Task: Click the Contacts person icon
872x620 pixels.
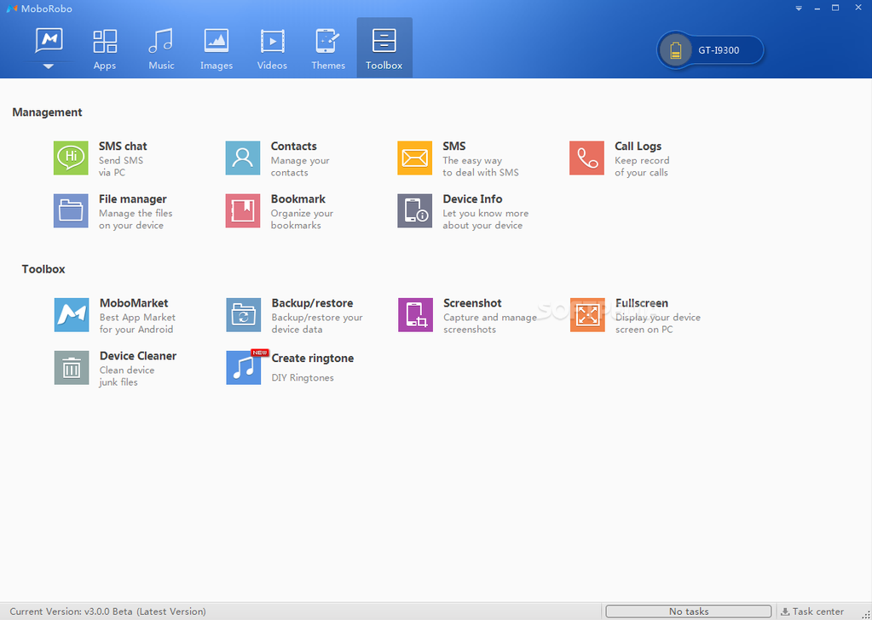Action: pos(243,158)
